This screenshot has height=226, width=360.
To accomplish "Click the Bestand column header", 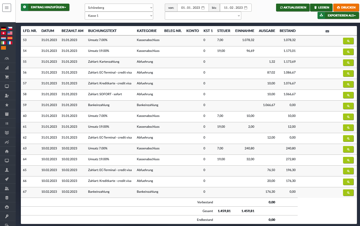I will (288, 31).
